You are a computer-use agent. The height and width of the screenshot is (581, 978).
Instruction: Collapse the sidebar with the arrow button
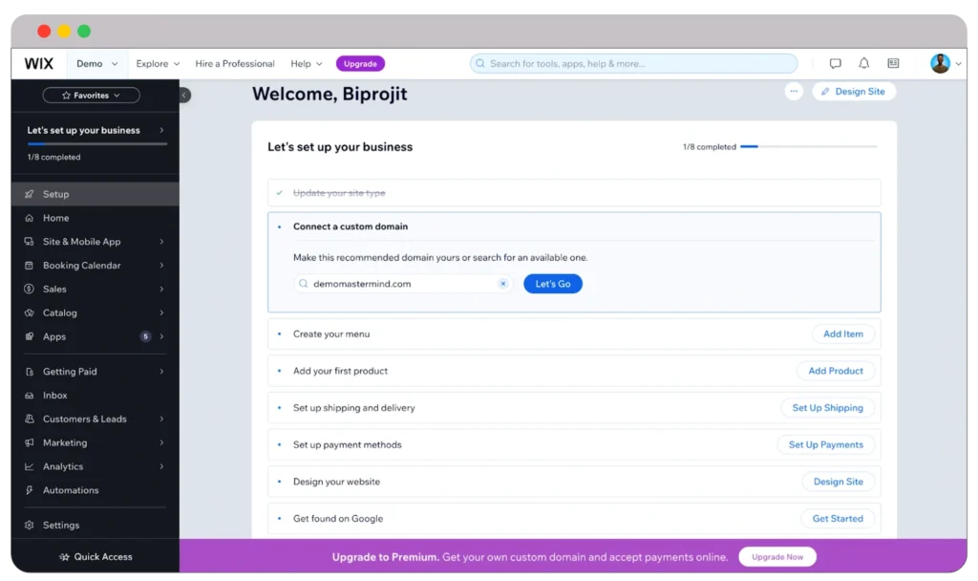tap(184, 95)
